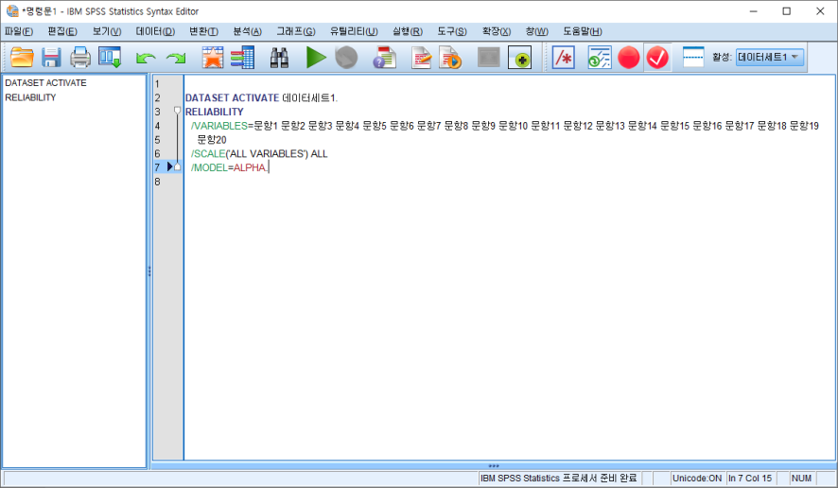Click /SCALE subcommand text
Viewport: 838px width, 488px height.
(208, 153)
